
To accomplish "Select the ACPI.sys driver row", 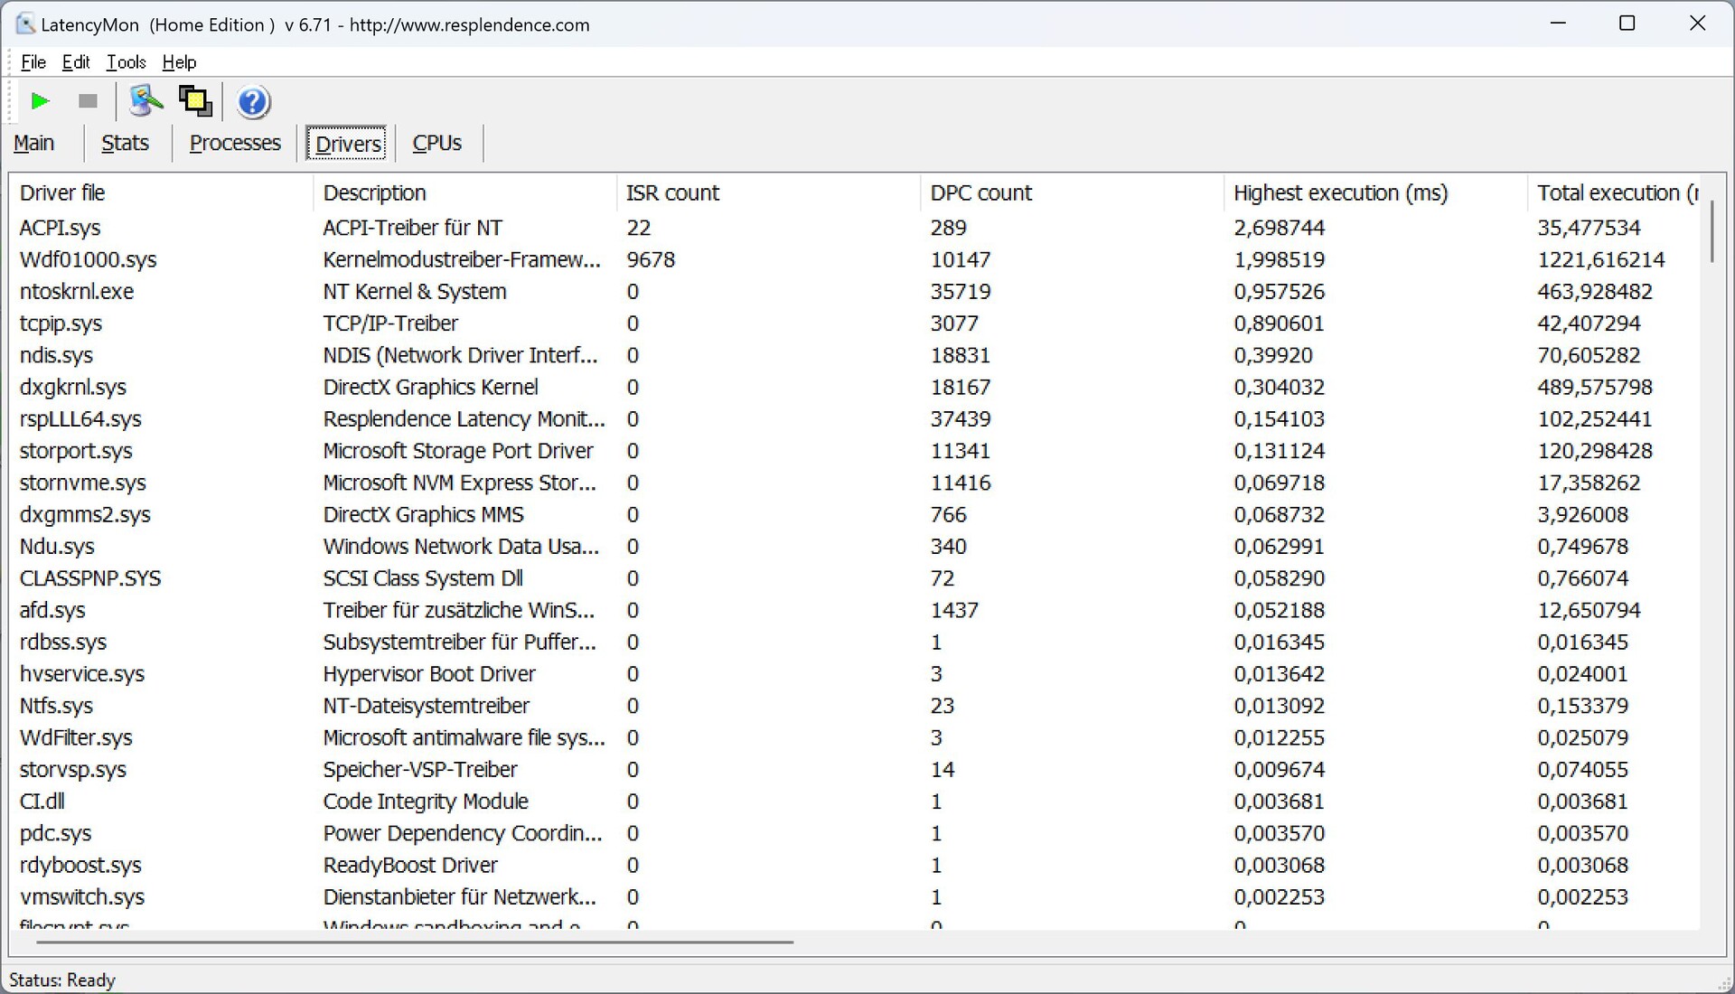I will (855, 228).
